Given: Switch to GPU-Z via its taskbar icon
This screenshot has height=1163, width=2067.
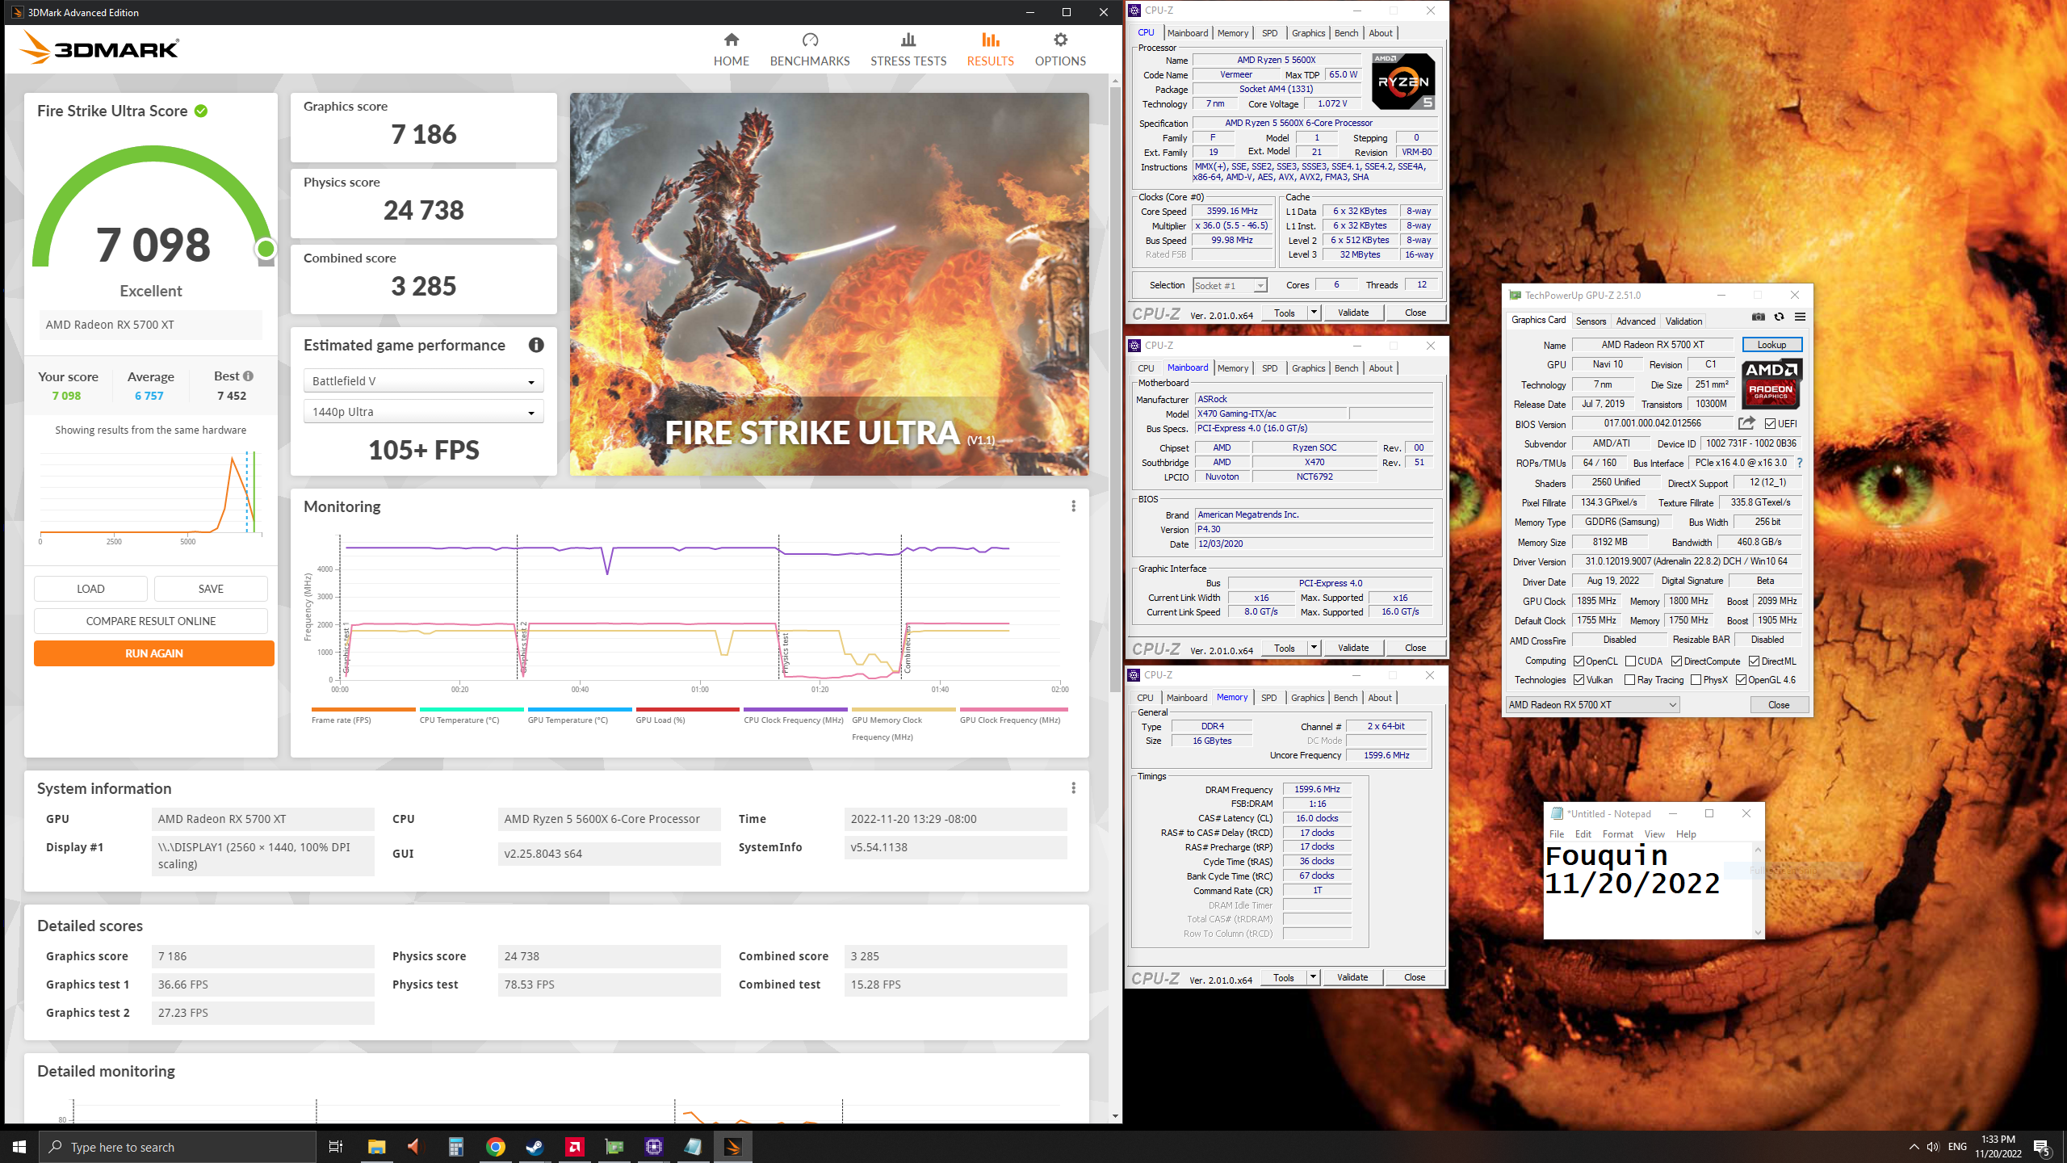Looking at the screenshot, I should point(614,1147).
